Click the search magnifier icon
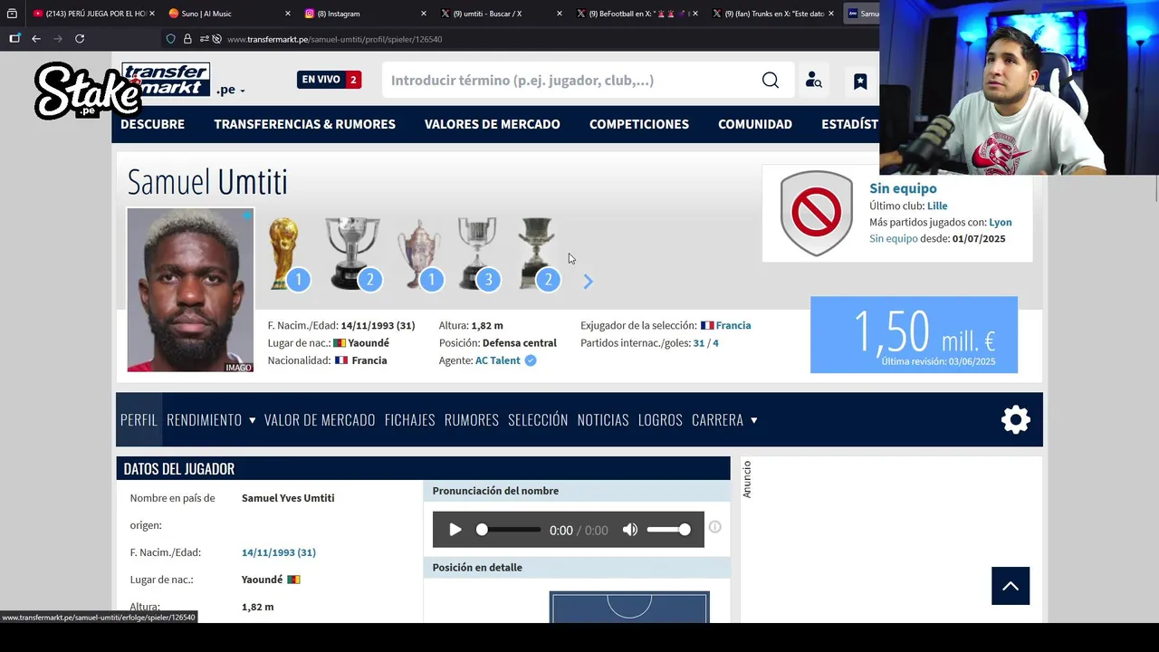The image size is (1159, 652). tap(770, 81)
